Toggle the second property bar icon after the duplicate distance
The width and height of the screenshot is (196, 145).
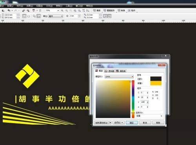click(x=109, y=16)
